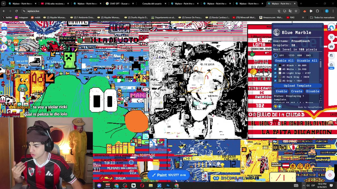This screenshot has width=337, height=189.
Task: Open the reddit bookmark
Action: pos(36,18)
